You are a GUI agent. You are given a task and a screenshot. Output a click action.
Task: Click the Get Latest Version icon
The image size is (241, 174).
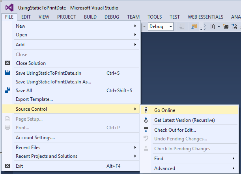click(146, 120)
